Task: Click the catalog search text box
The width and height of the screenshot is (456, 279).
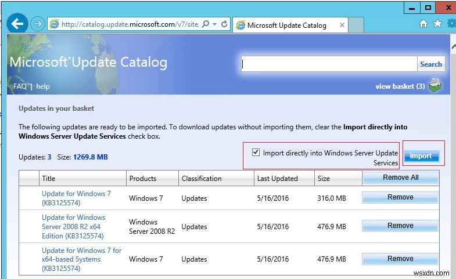Action: pyautogui.click(x=329, y=64)
